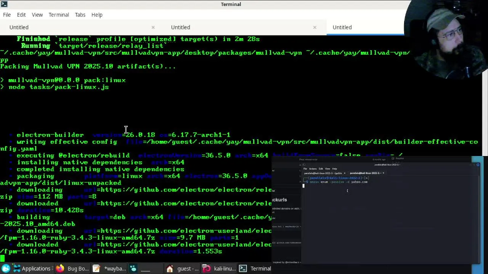The image size is (488, 274).
Task: Click the 'size=9.7 MB' value
Action: click(x=182, y=237)
